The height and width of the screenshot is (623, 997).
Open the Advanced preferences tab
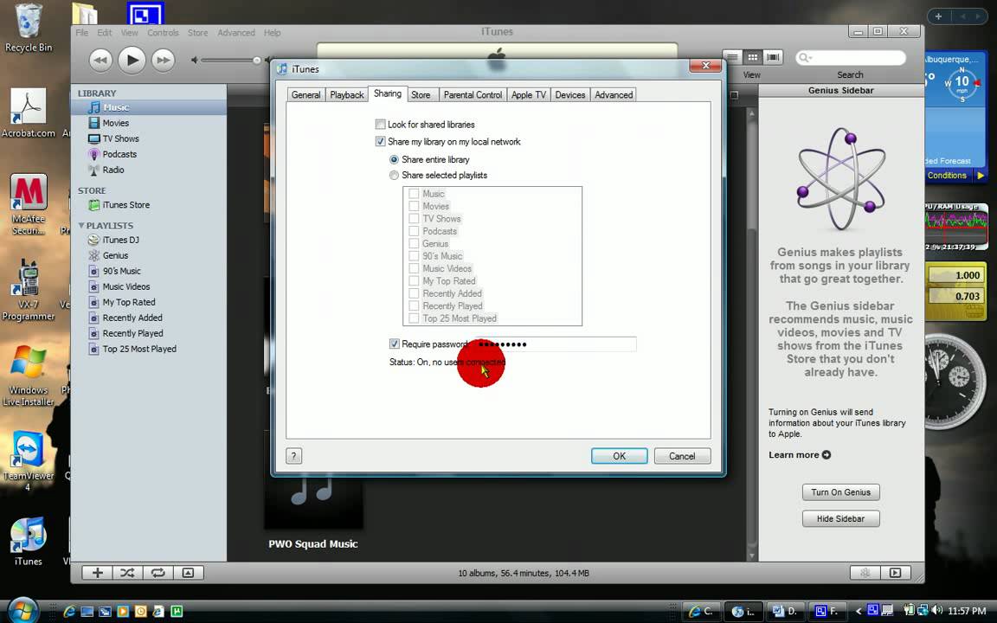(614, 94)
